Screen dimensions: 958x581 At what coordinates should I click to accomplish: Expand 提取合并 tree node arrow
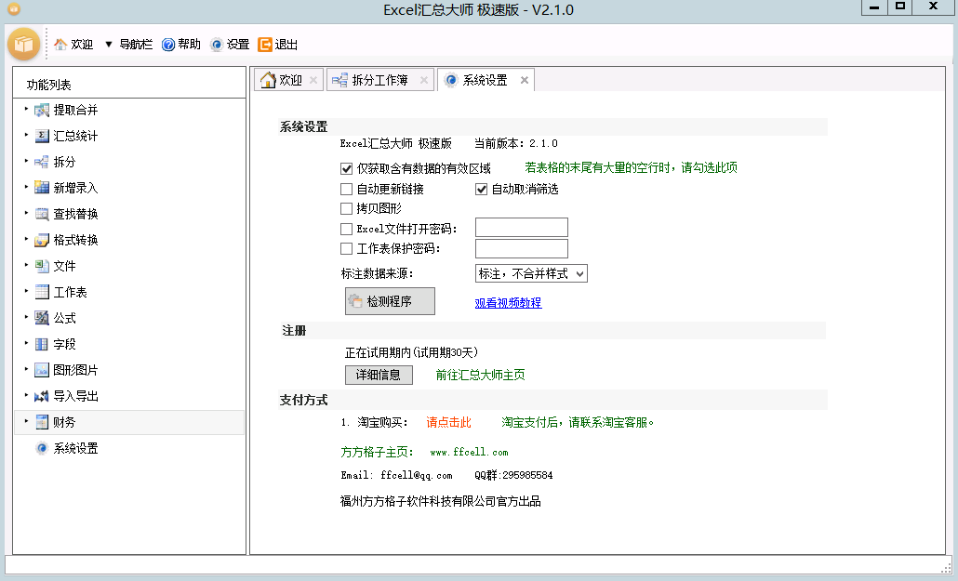pos(26,109)
